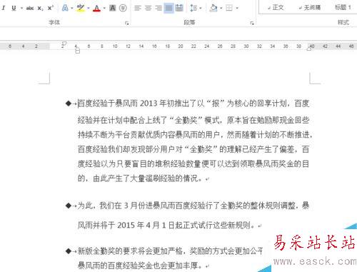The height and width of the screenshot is (272, 357).
Task: Open the font color dropdown arrow
Action: point(104,9)
